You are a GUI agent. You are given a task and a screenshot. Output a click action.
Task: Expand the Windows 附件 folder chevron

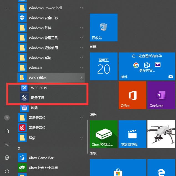[81, 28]
